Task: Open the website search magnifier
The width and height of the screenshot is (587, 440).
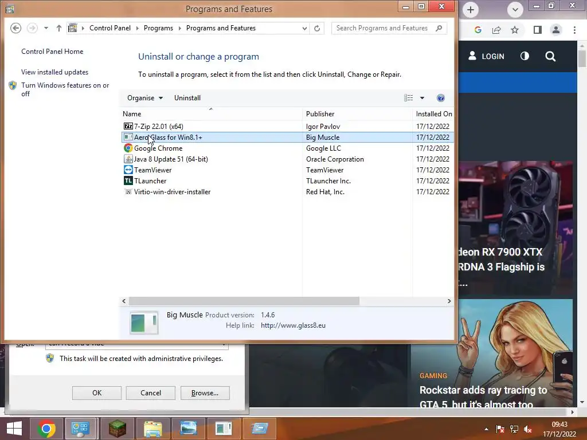Action: coord(550,56)
